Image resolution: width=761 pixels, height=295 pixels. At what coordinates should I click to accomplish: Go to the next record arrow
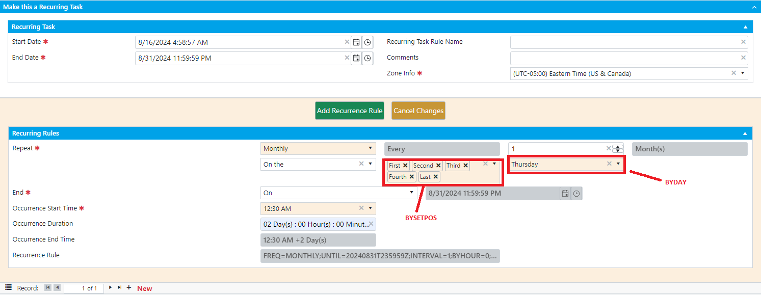coord(110,288)
